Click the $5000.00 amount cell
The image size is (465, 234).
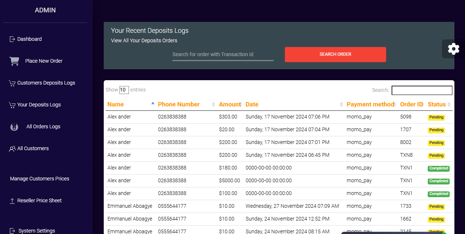229,180
